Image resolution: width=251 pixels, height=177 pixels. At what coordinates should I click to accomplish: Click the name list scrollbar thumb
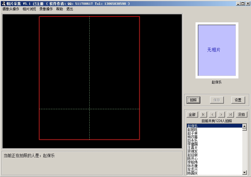click(x=245, y=129)
